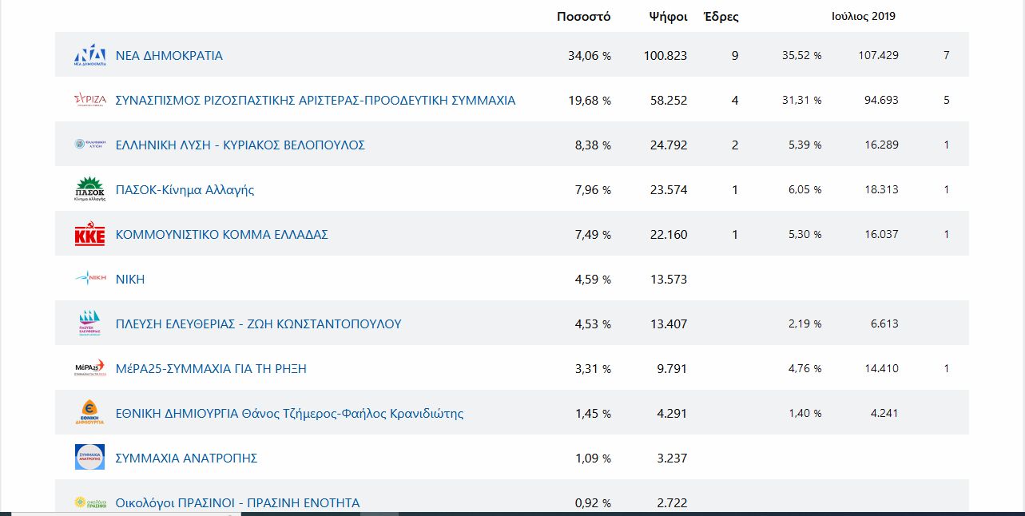This screenshot has height=516, width=1025.
Task: Select the 2,19 % July 2019 value
Action: 805,324
